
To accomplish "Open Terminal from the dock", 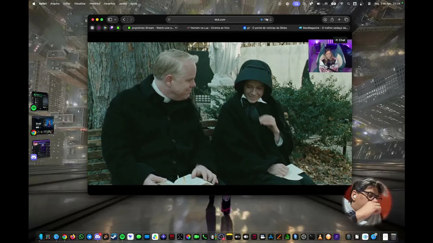I will pyautogui.click(x=312, y=237).
